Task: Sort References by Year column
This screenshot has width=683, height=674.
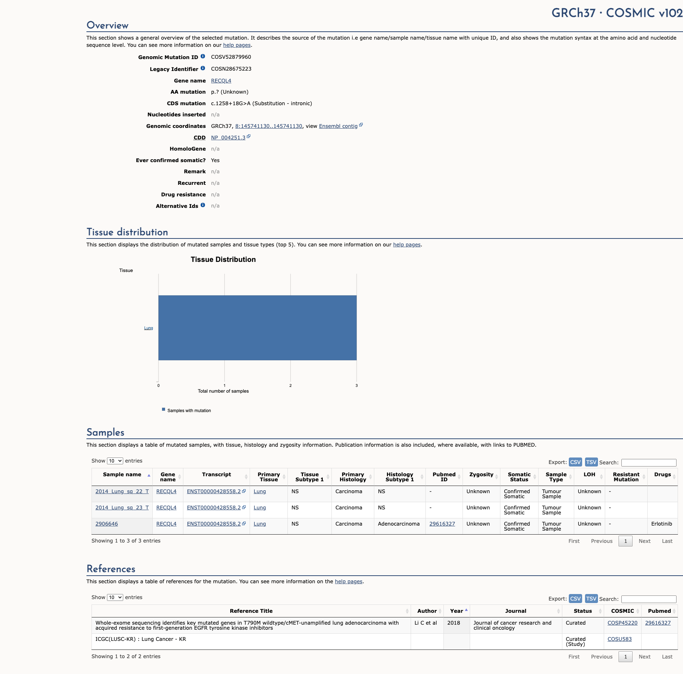Action: pyautogui.click(x=457, y=611)
